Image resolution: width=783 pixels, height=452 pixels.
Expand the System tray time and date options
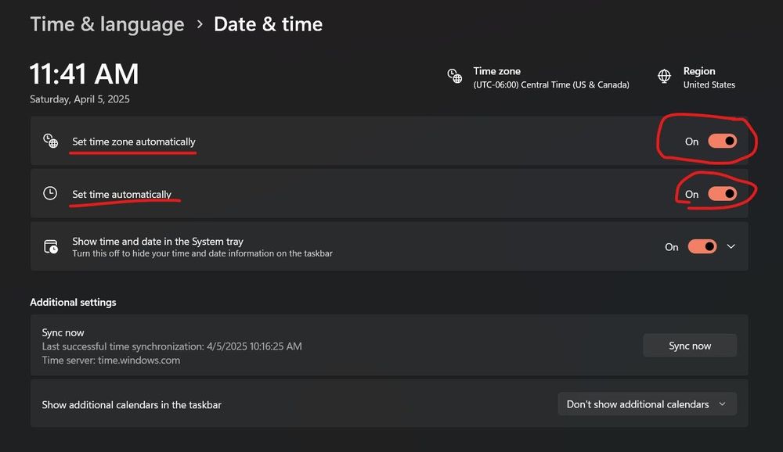pos(731,246)
